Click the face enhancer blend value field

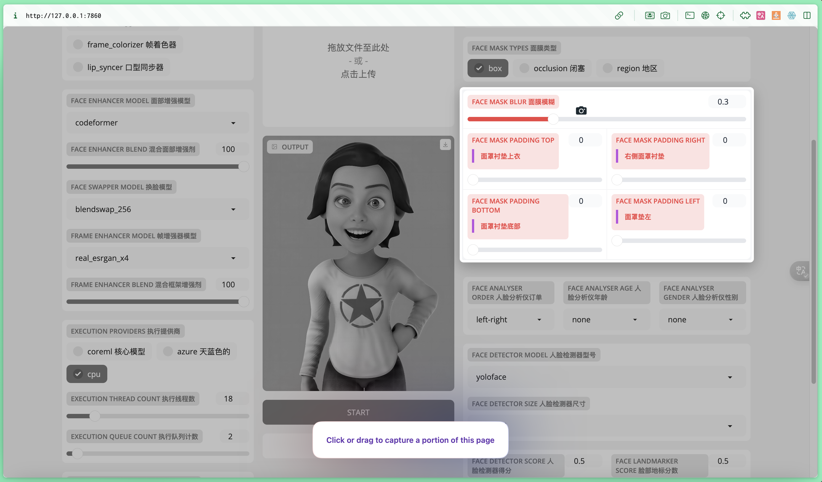(x=232, y=149)
